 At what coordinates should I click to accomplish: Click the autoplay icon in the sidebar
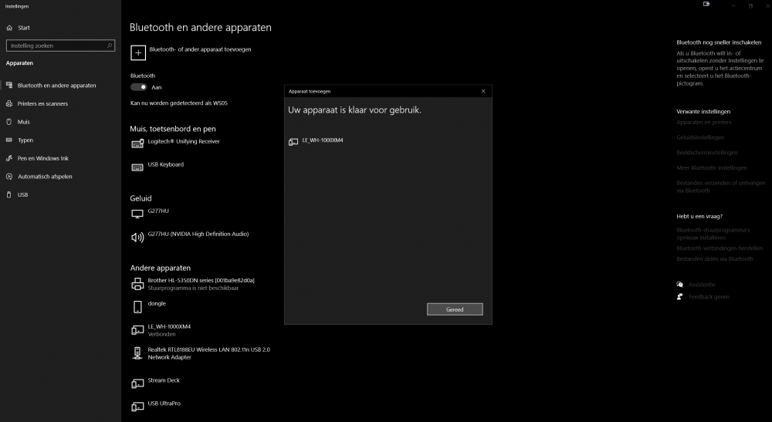click(8, 177)
